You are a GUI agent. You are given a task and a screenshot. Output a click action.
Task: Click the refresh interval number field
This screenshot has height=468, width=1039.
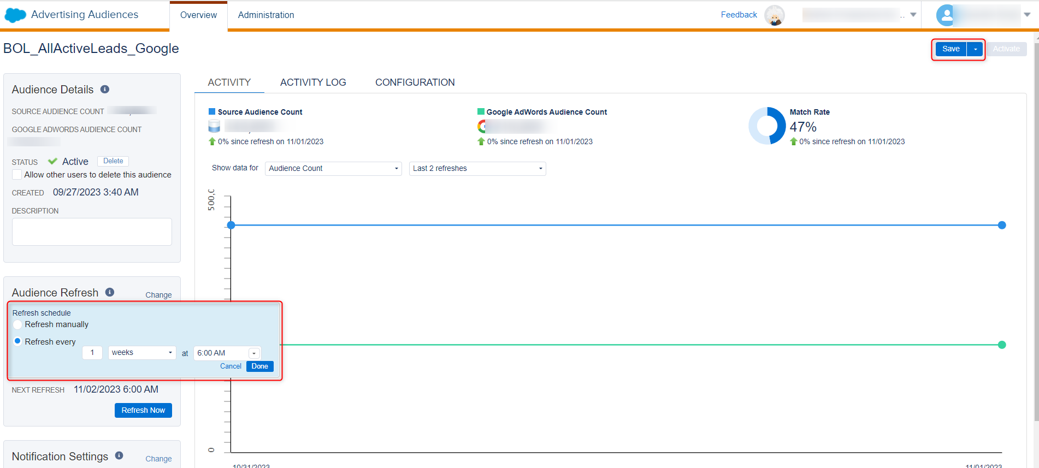(x=92, y=353)
